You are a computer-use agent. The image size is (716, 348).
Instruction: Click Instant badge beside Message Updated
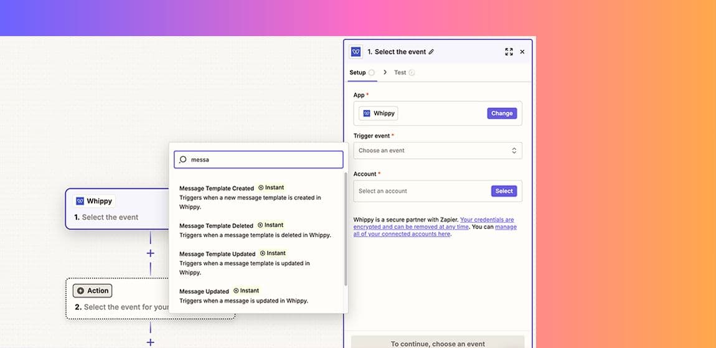pyautogui.click(x=246, y=291)
